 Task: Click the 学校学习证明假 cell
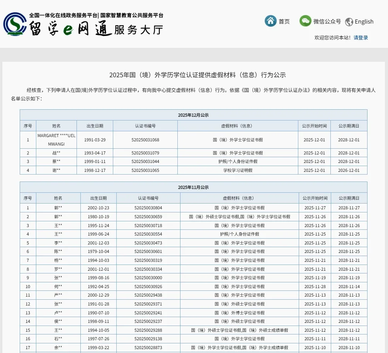tap(238, 170)
